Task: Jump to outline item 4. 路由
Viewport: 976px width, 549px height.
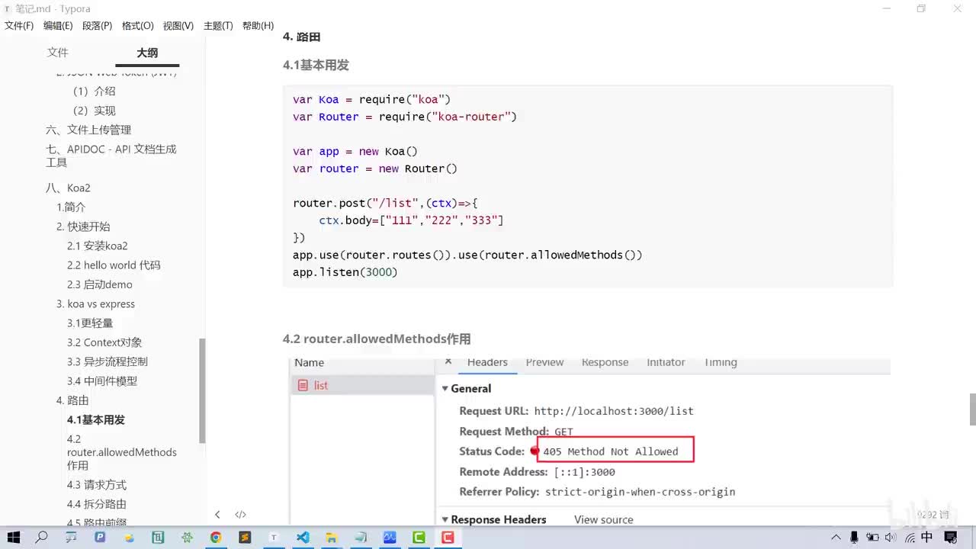Action: pyautogui.click(x=72, y=400)
